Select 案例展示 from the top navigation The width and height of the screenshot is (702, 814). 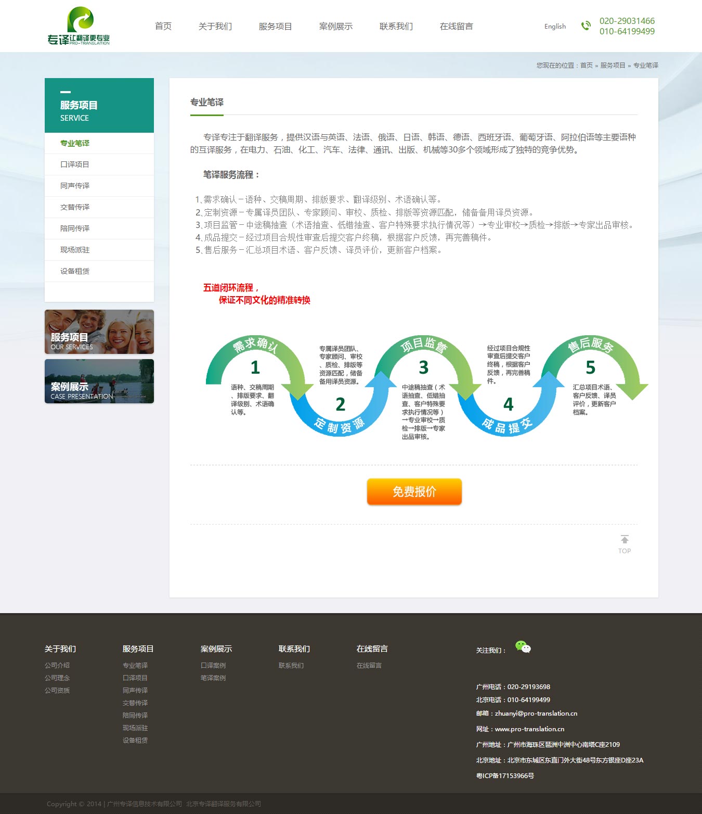click(335, 26)
